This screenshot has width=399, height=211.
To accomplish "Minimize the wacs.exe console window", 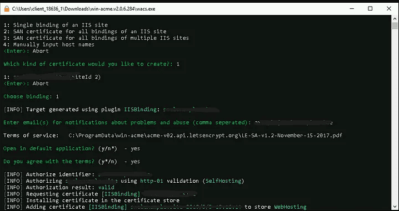I will 352,9.
